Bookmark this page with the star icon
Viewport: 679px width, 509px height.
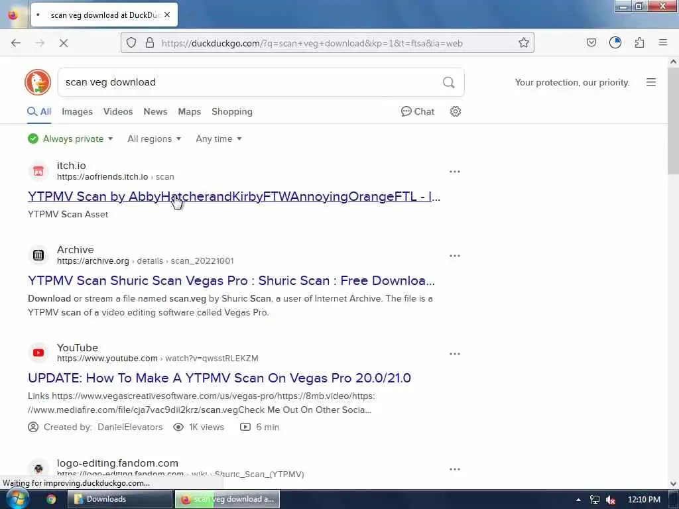[x=524, y=42]
